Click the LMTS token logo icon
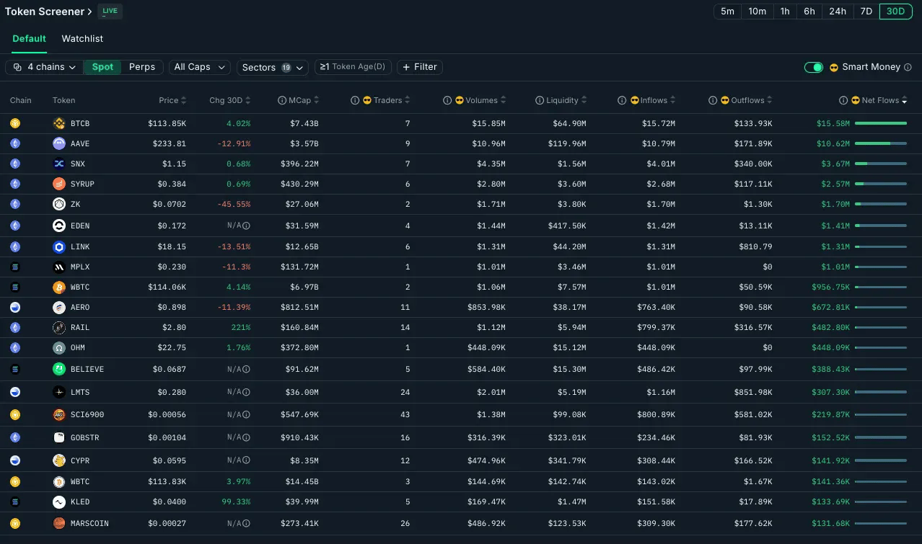This screenshot has height=544, width=922. (x=59, y=392)
